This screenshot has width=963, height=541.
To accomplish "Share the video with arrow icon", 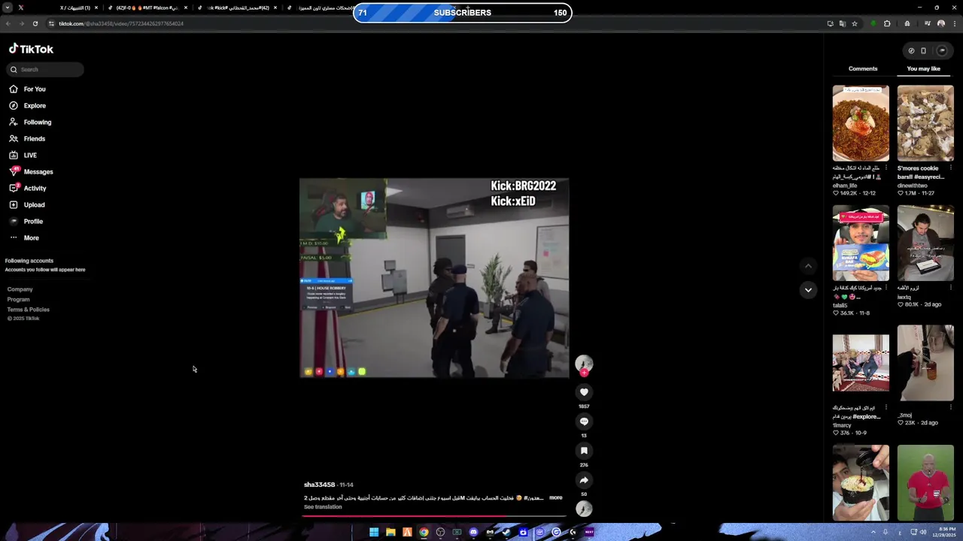I will pyautogui.click(x=584, y=480).
